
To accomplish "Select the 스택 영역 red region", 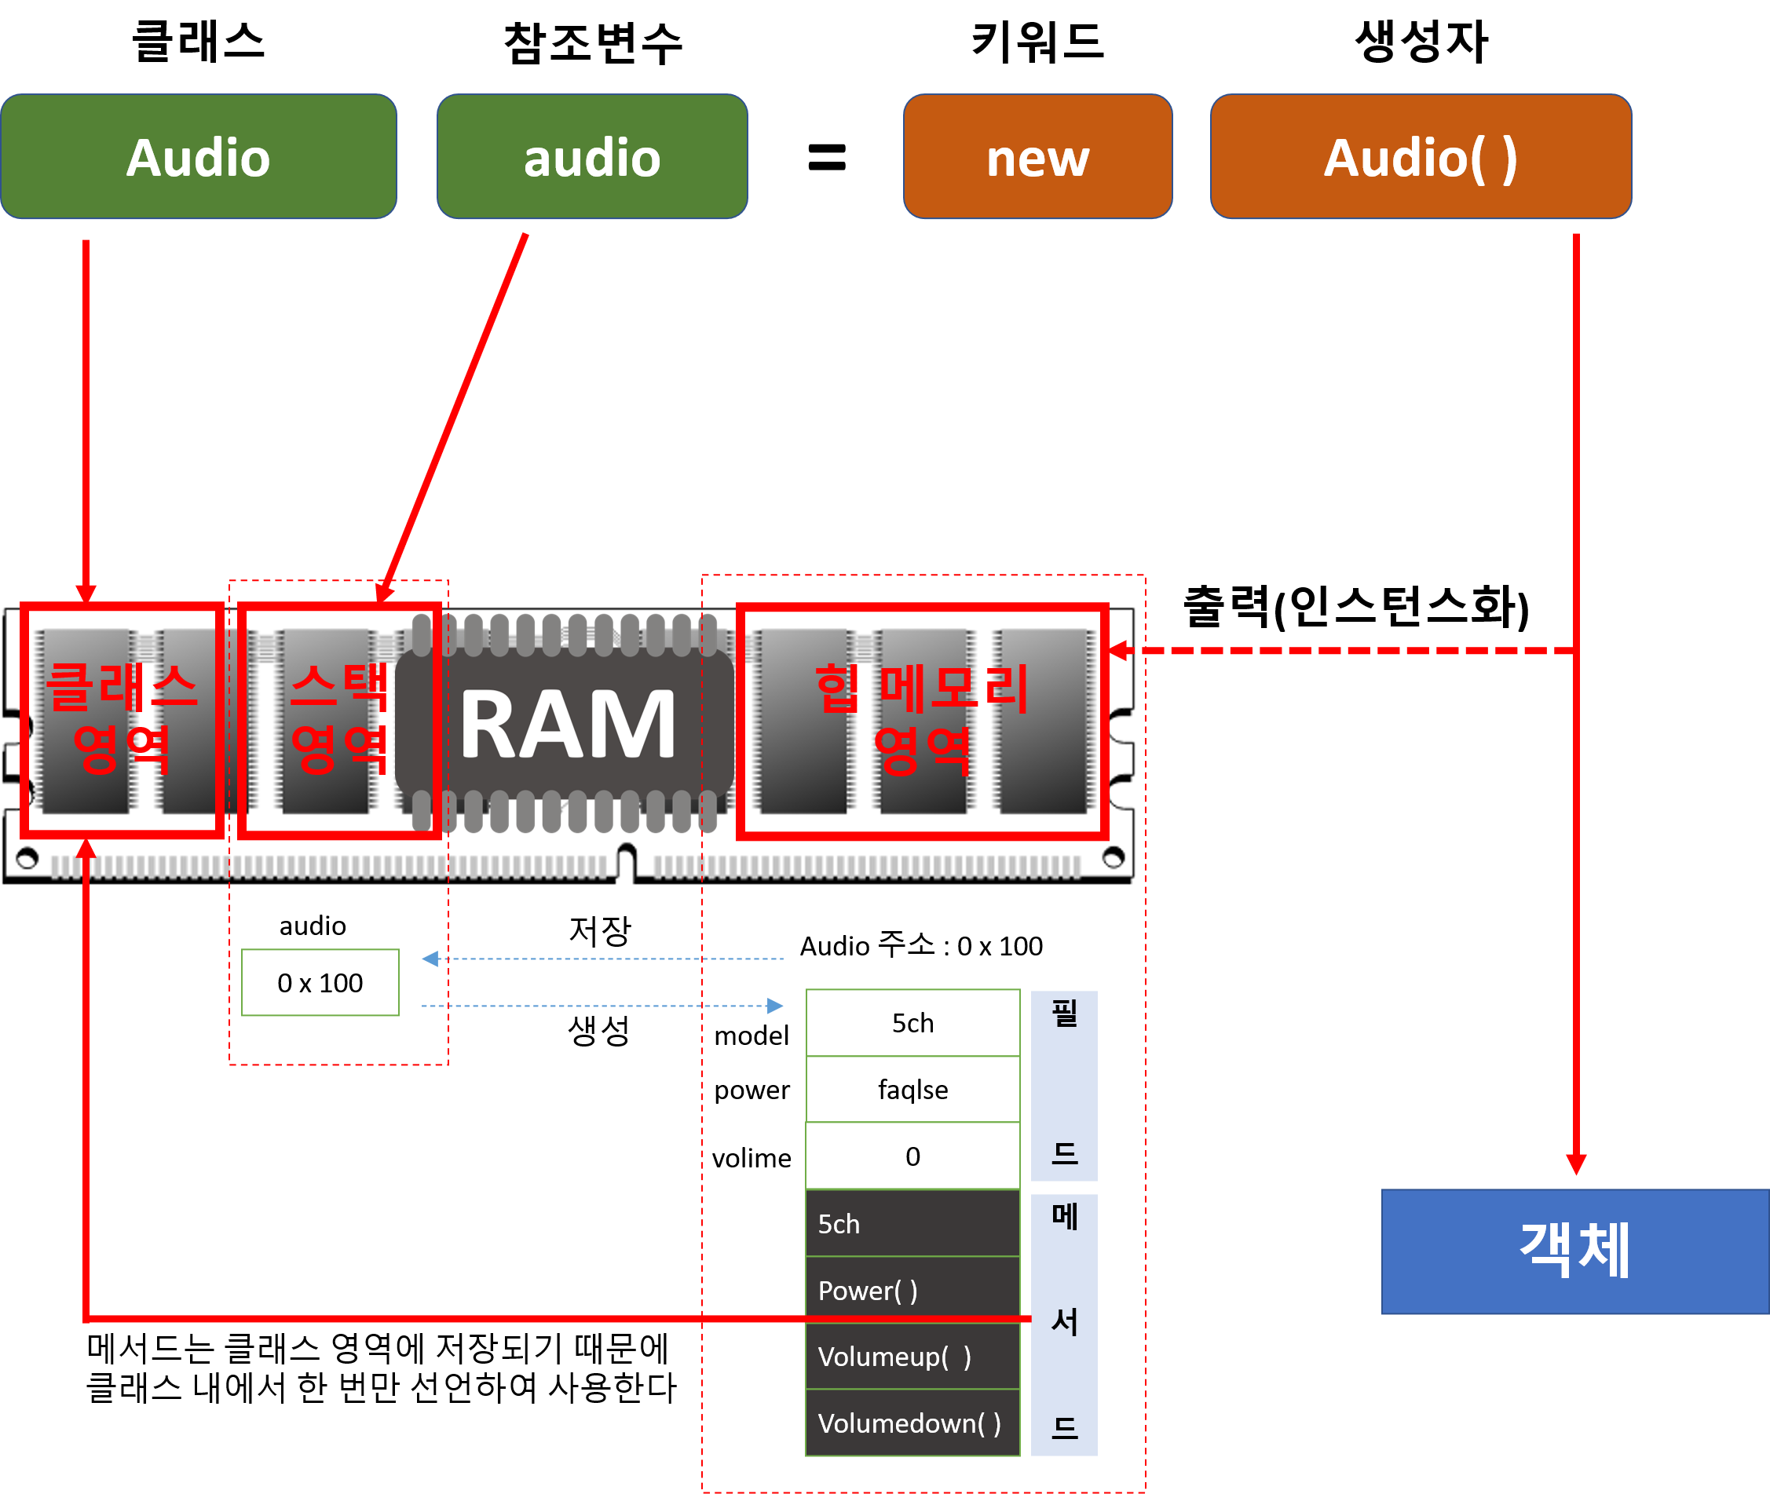I will coord(338,720).
